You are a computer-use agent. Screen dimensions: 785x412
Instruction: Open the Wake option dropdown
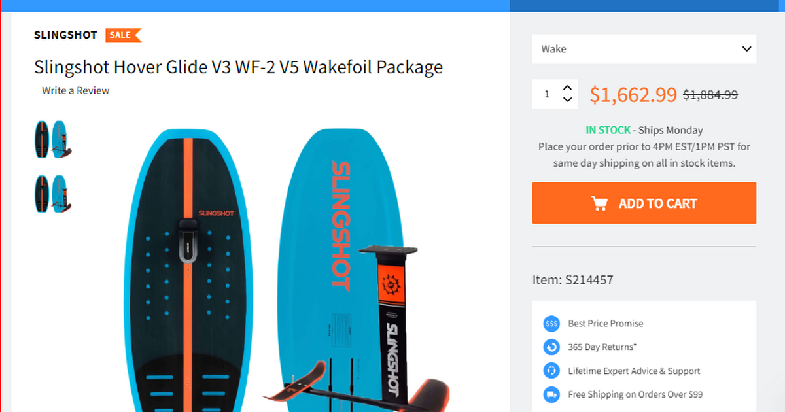(x=644, y=49)
